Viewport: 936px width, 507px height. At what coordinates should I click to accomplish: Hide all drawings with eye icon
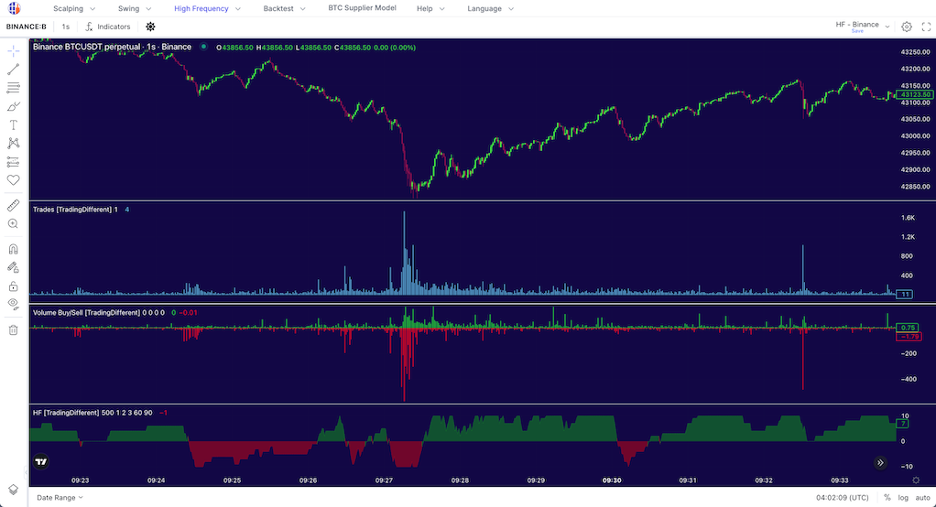[x=14, y=304]
